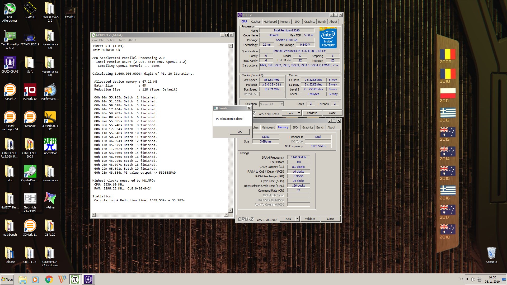
Task: Open the Recycle Bin (Корзина)
Action: [491, 255]
